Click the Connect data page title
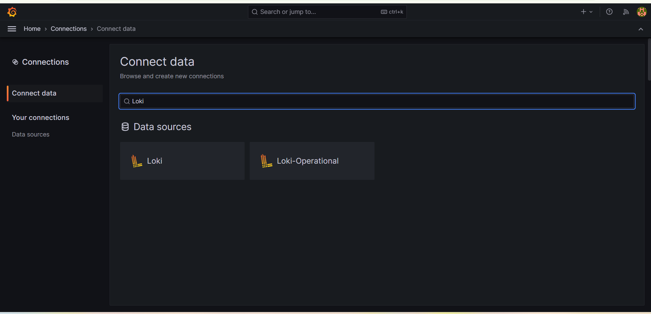651x314 pixels. point(157,62)
